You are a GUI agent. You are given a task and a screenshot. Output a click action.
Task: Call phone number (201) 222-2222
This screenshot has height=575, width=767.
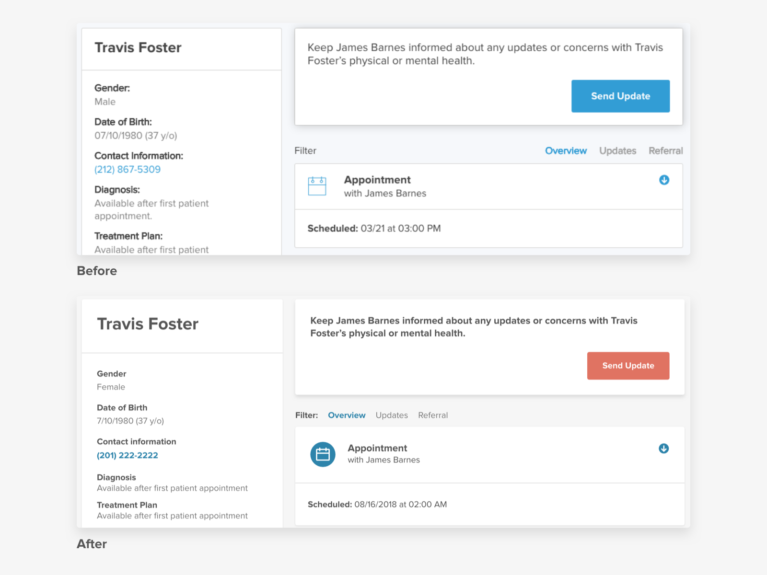(x=128, y=455)
